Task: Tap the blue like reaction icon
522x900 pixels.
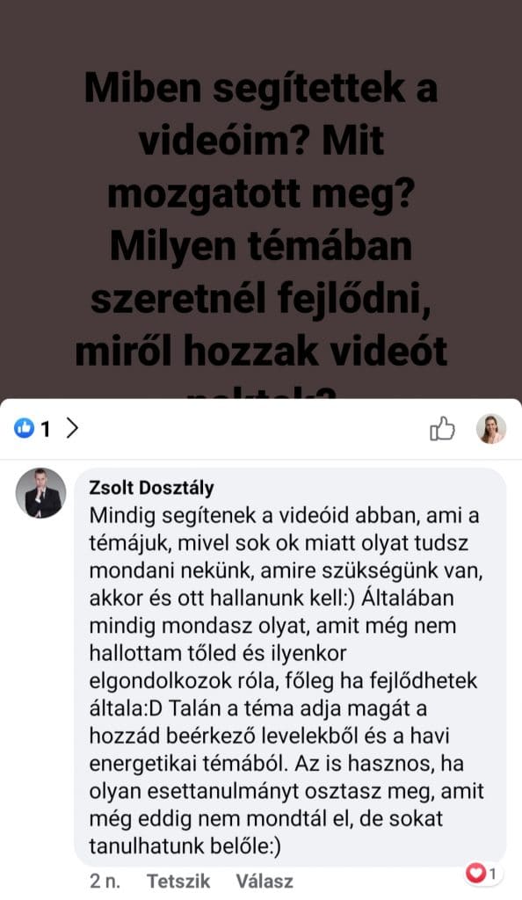Action: [x=24, y=428]
